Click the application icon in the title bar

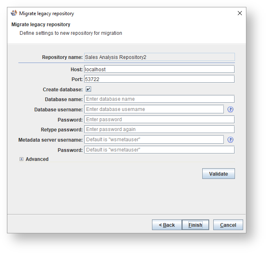[x=14, y=13]
